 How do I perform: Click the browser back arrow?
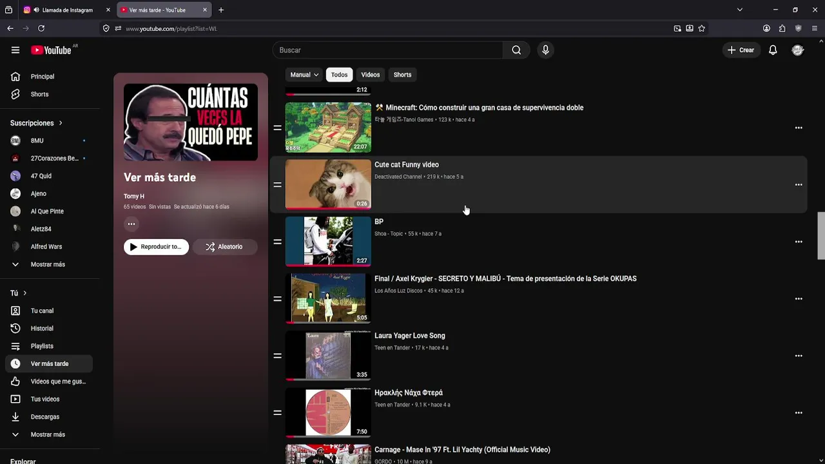pyautogui.click(x=10, y=28)
